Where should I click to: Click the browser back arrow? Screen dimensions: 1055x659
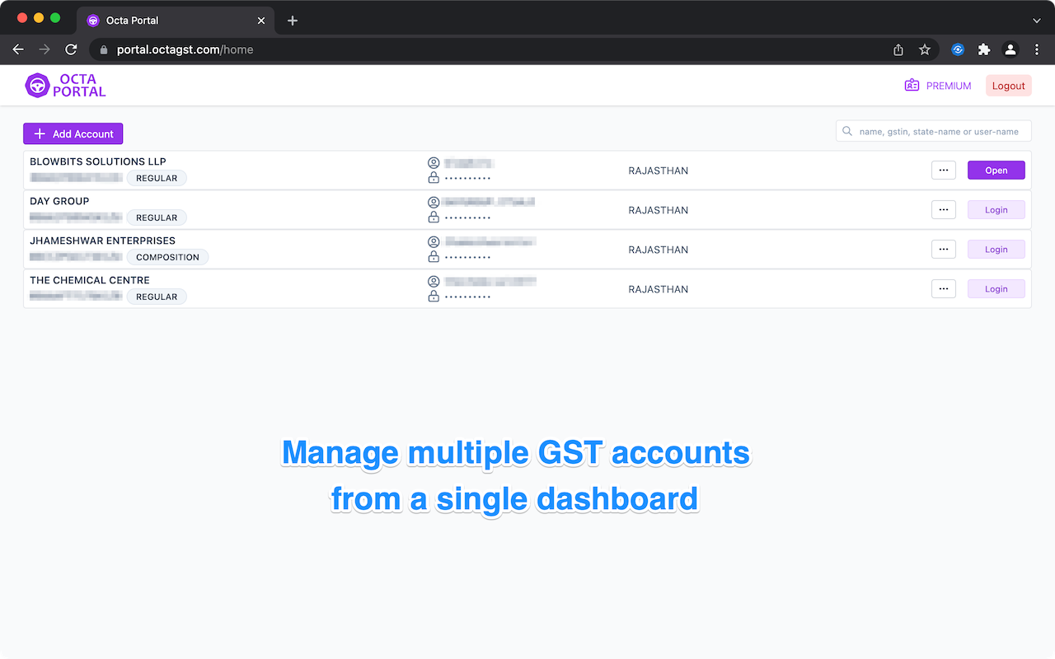tap(18, 49)
